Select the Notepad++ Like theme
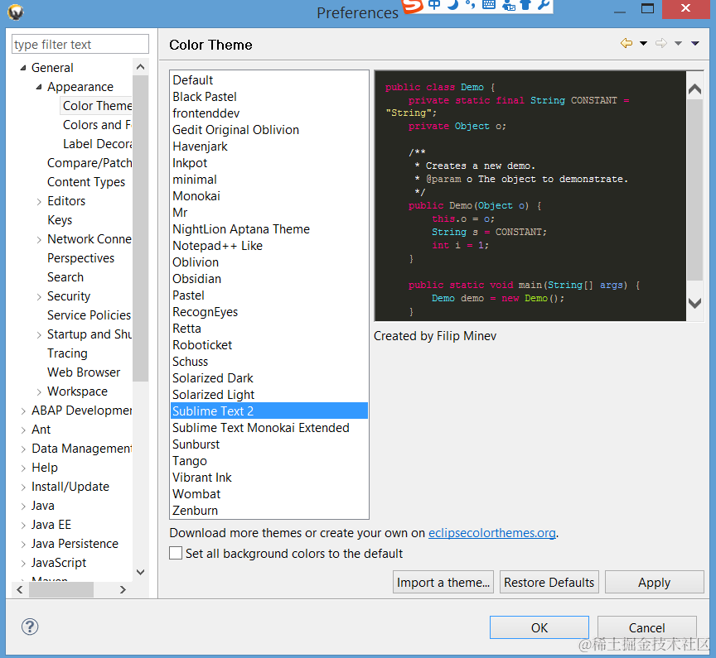Screen dimensions: 716x658 [x=269, y=246]
